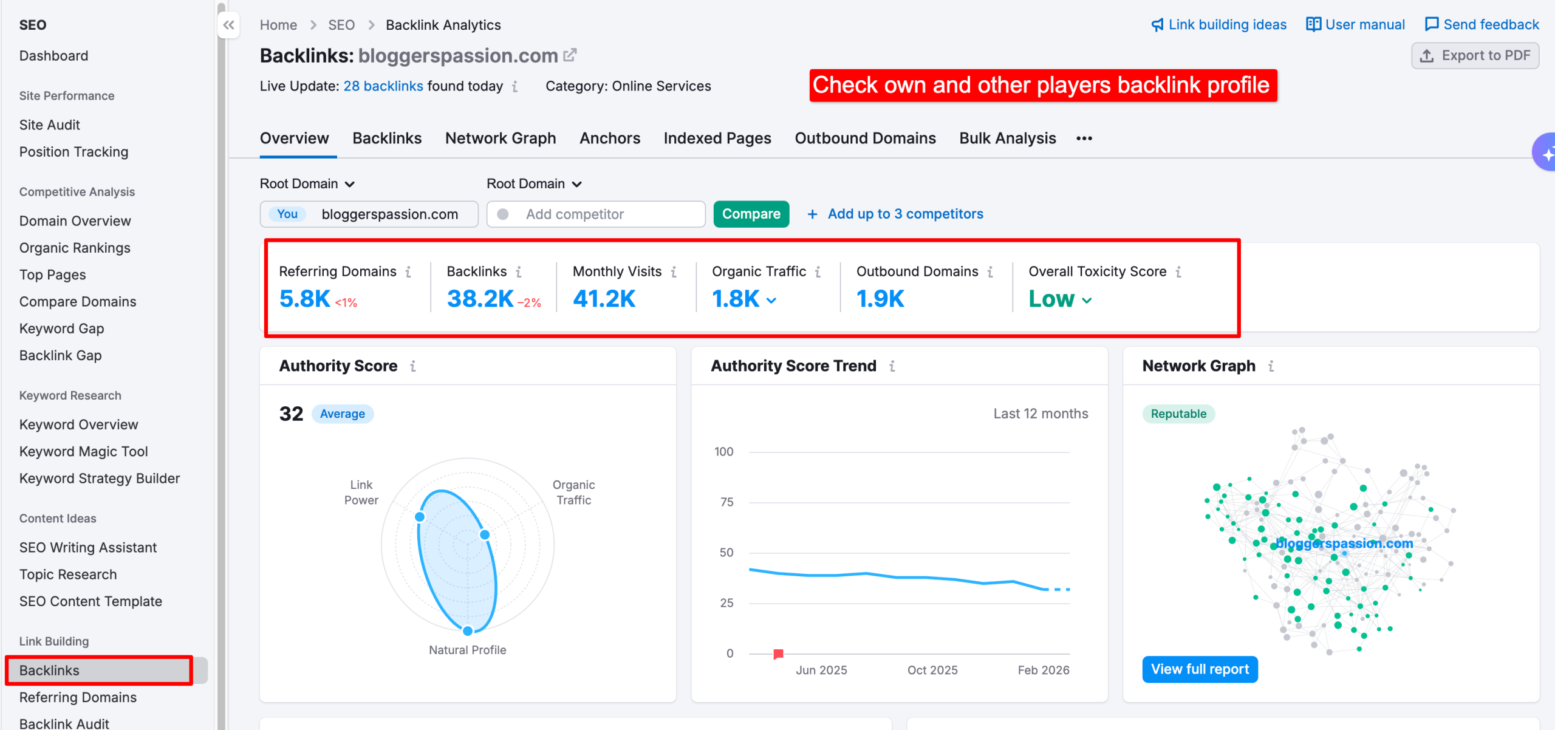Open bloggerspassion.com in new tab via external link icon
The height and width of the screenshot is (730, 1555).
(569, 55)
